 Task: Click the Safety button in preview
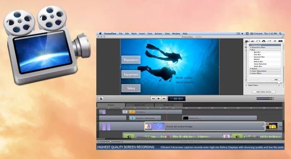point(131,88)
